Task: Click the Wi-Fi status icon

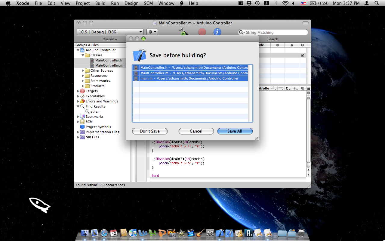Action: 285,3
